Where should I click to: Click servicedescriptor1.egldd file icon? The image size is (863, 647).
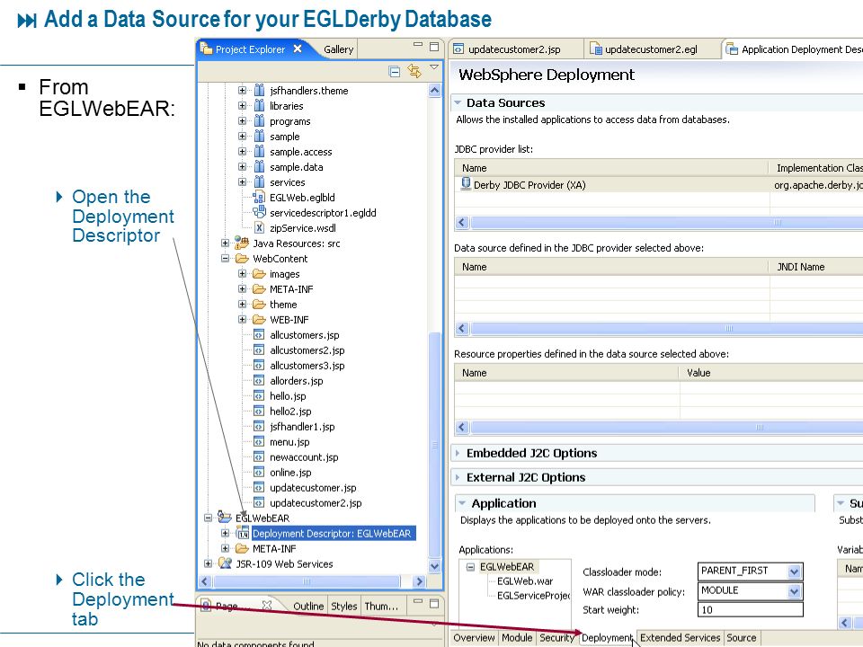click(x=259, y=212)
